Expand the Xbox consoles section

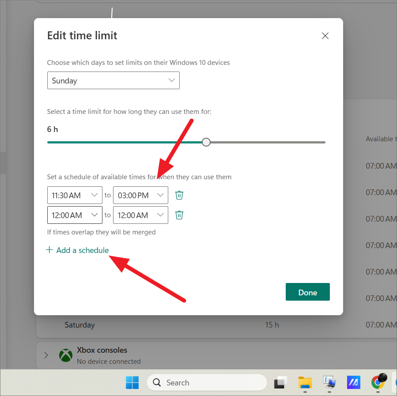pos(46,355)
